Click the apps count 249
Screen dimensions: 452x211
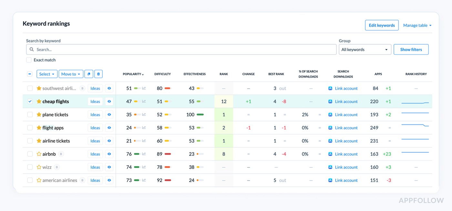coord(374,128)
